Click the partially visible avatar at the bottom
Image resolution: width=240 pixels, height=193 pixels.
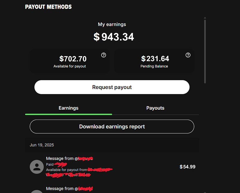37,191
